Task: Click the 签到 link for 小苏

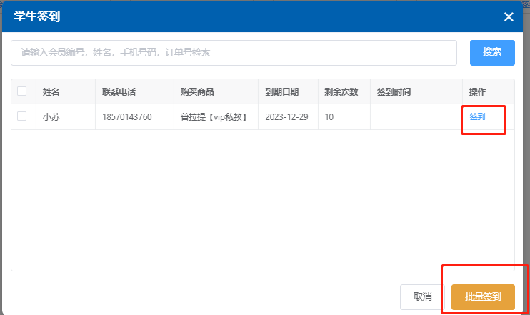Action: [477, 116]
